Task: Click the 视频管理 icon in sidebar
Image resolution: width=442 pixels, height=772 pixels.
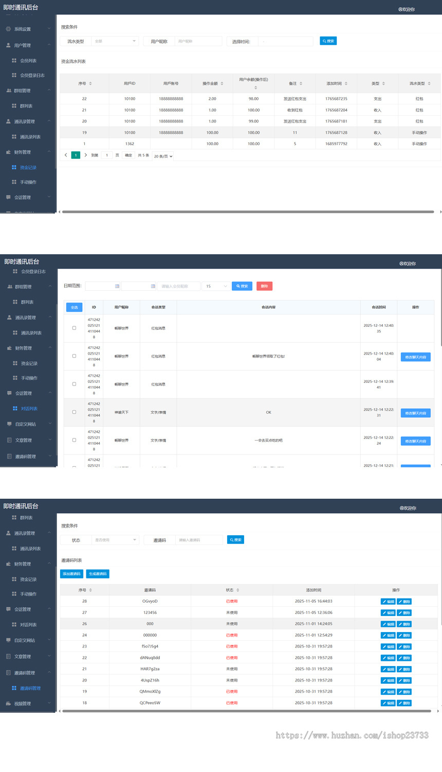Action: pyautogui.click(x=8, y=704)
